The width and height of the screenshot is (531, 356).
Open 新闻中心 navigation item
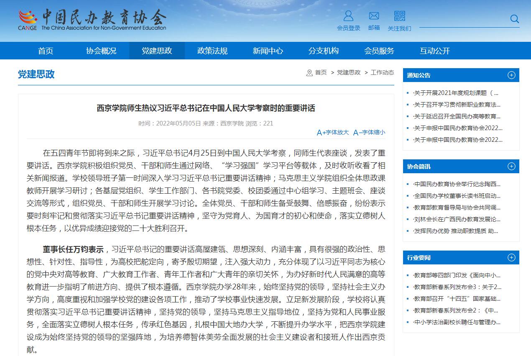point(268,51)
